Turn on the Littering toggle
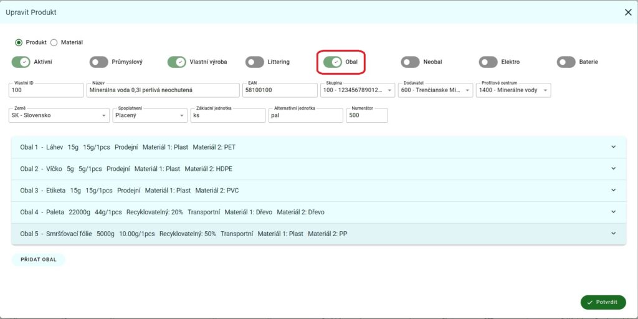This screenshot has height=319, width=638. (254, 62)
